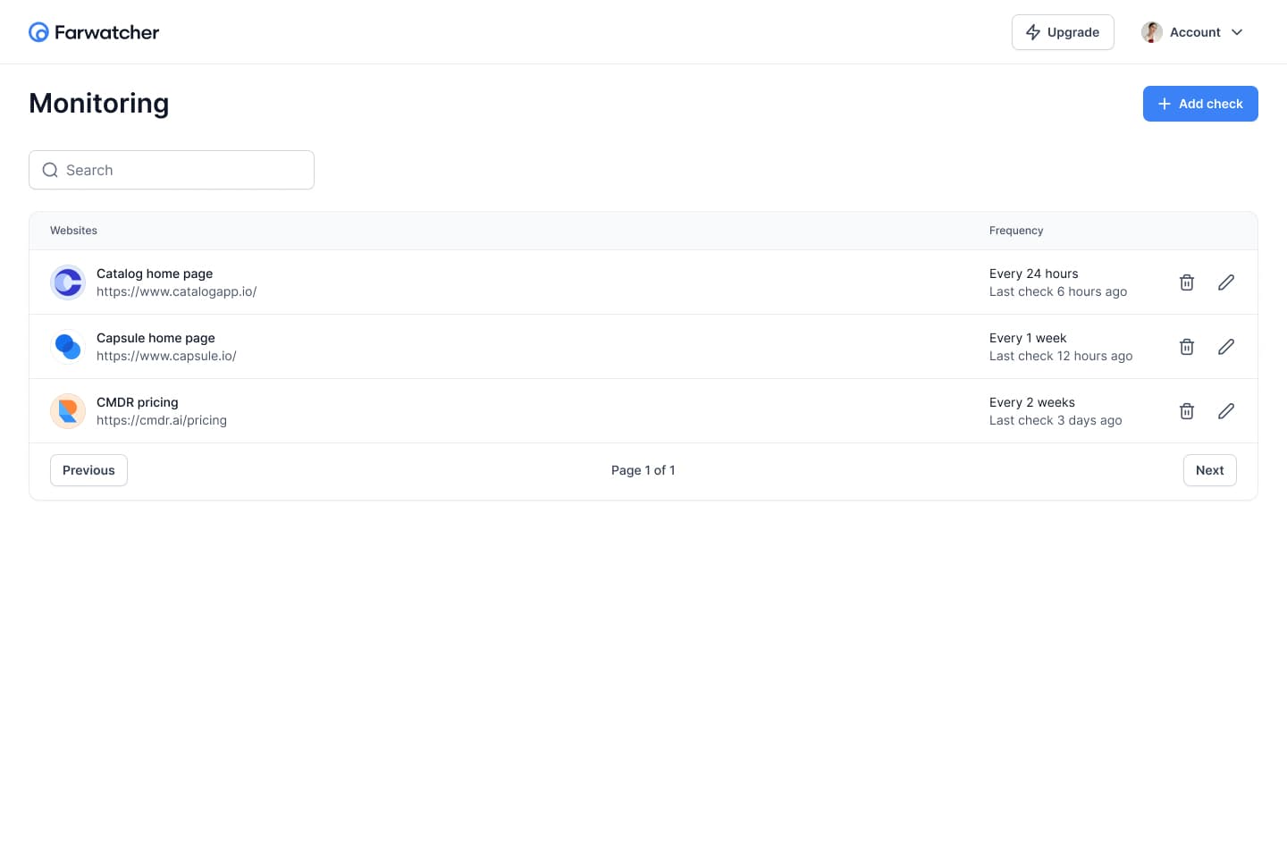Viewport: 1287px width, 851px height.
Task: Remove the CMDR pricing check
Action: [1187, 411]
